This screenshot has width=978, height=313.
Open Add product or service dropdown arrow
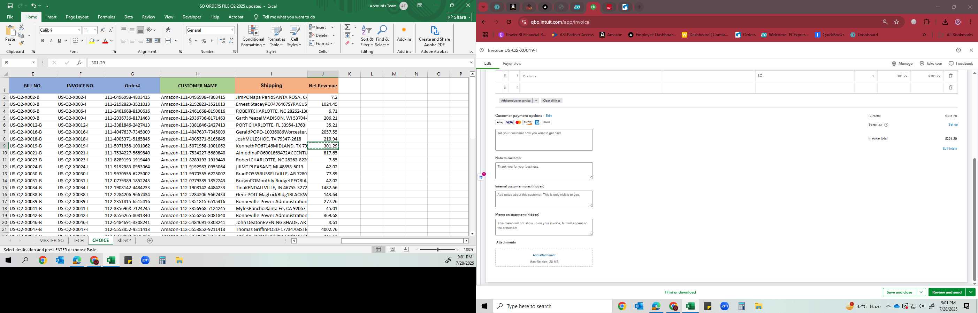click(x=536, y=101)
